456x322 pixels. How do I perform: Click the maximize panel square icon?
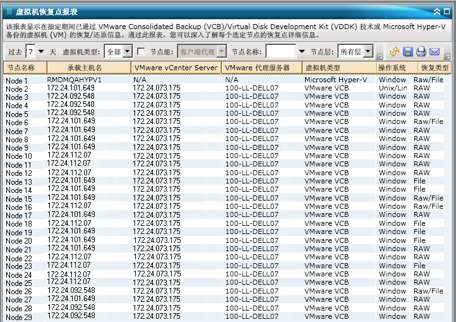click(447, 11)
